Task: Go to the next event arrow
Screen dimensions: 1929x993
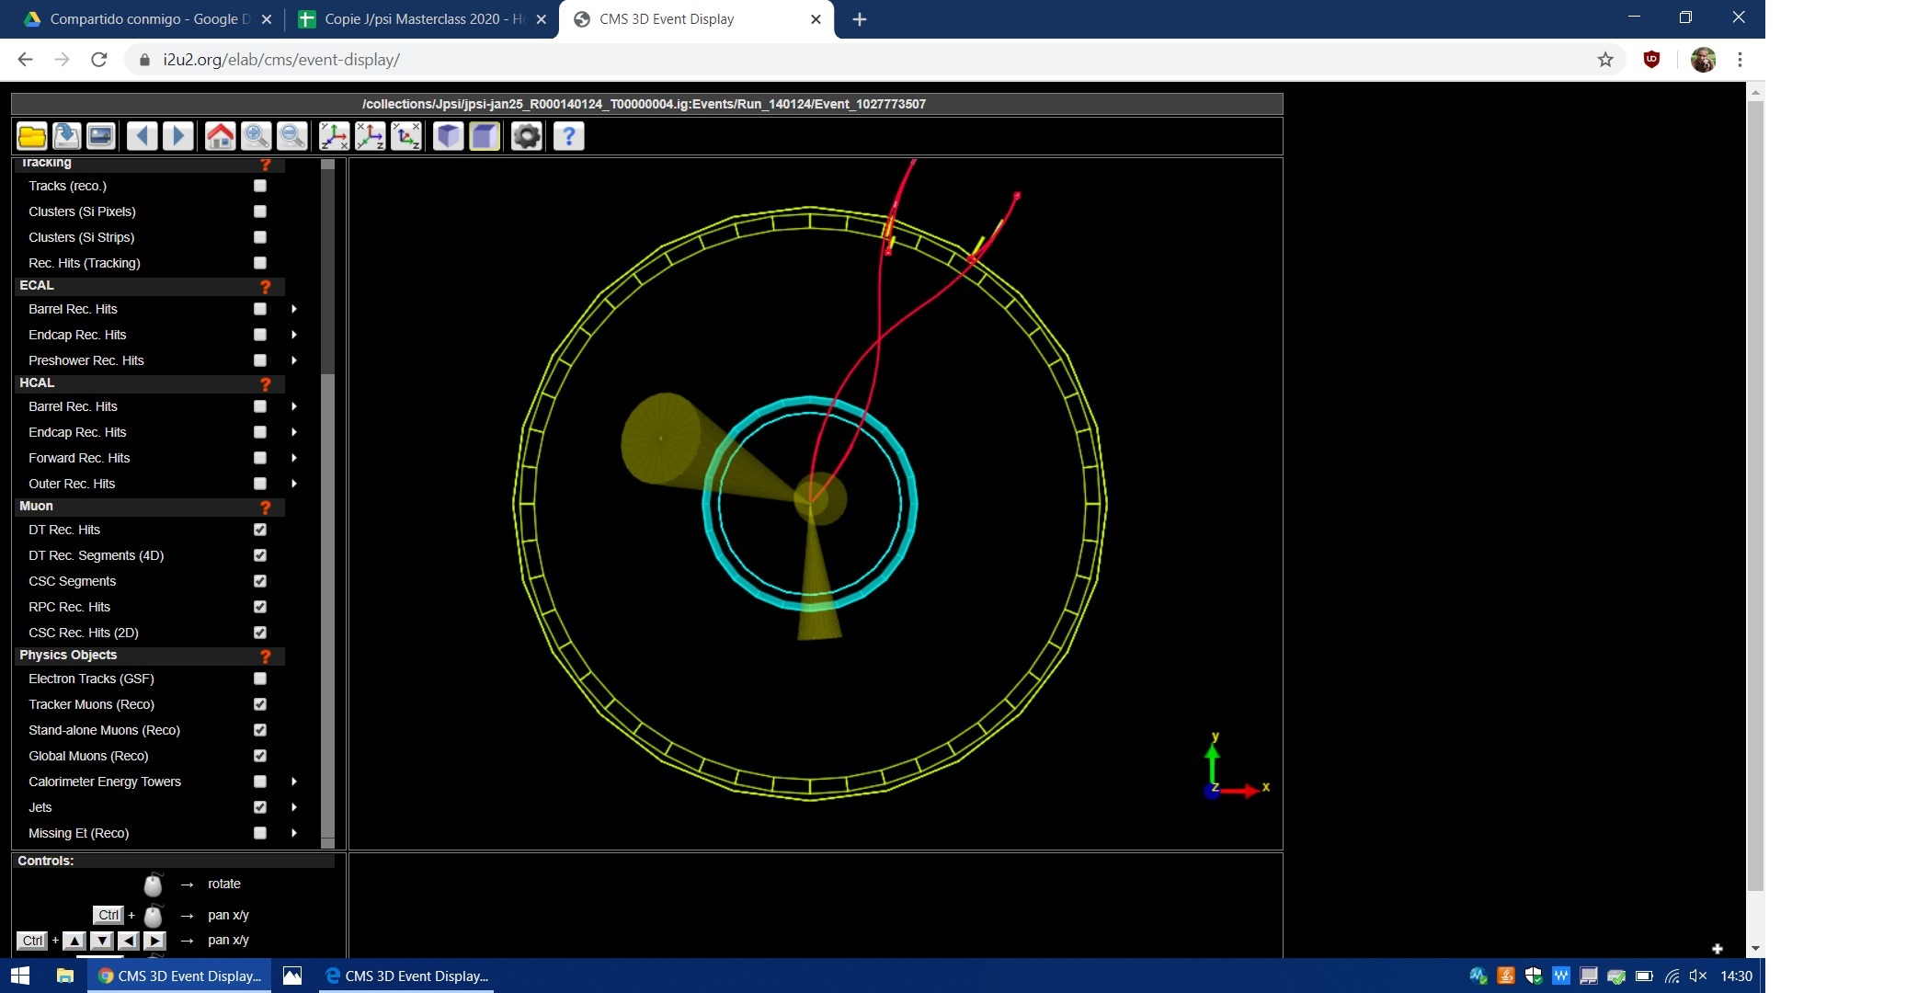Action: pos(178,137)
